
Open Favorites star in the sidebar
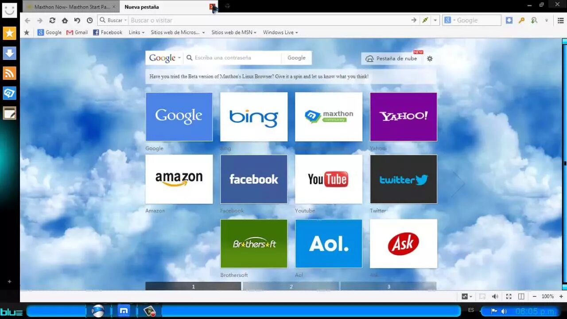(x=9, y=33)
